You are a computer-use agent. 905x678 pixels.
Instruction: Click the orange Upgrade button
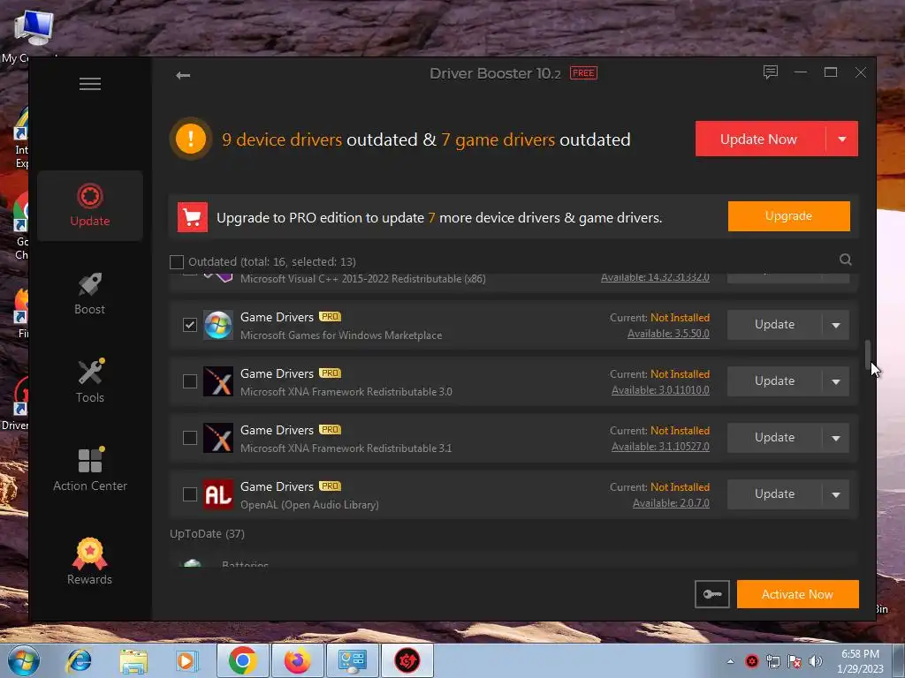click(x=788, y=216)
